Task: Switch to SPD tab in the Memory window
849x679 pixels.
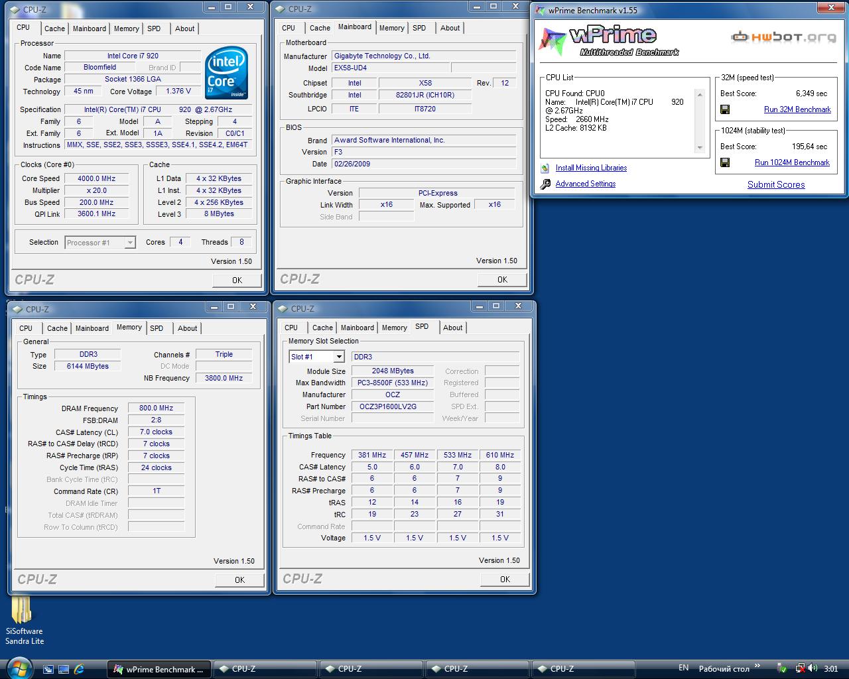Action: pyautogui.click(x=157, y=328)
